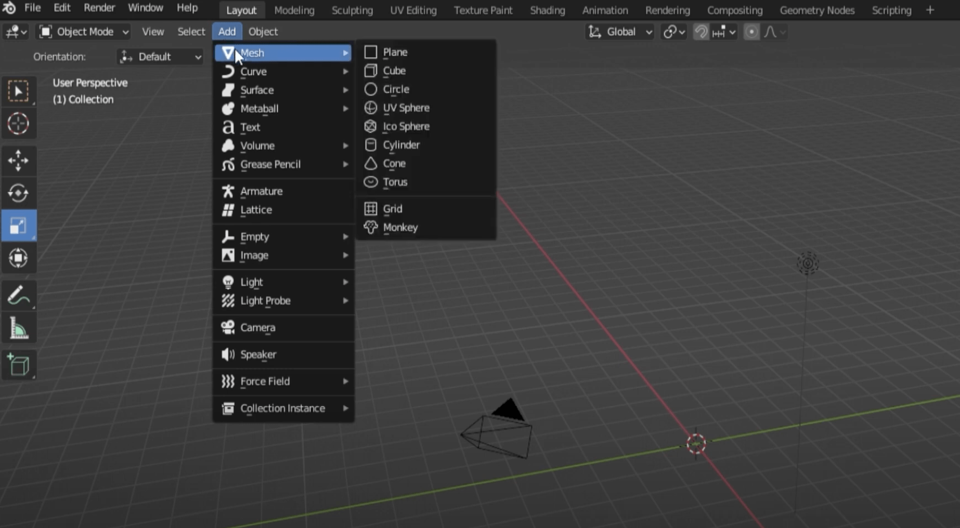Open the Object Mode dropdown
960x528 pixels.
coord(82,32)
